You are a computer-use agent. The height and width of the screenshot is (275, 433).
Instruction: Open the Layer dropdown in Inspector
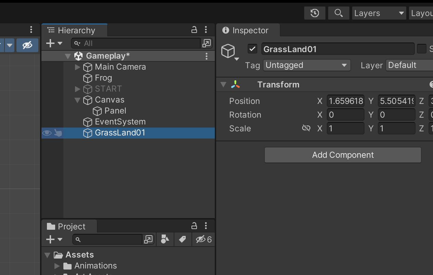click(409, 65)
